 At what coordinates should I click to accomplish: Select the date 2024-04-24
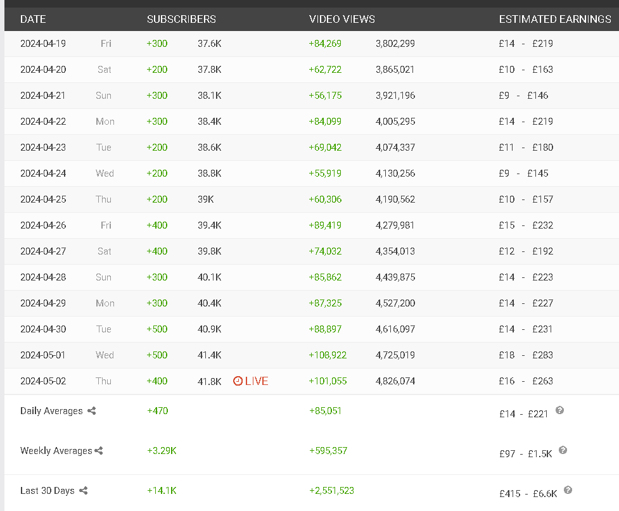(43, 173)
